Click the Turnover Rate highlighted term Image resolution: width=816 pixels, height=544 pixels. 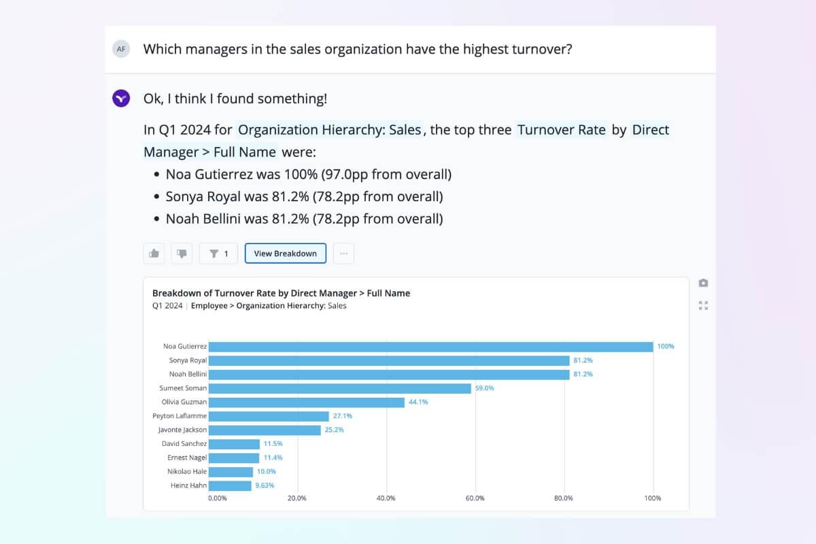coord(561,129)
